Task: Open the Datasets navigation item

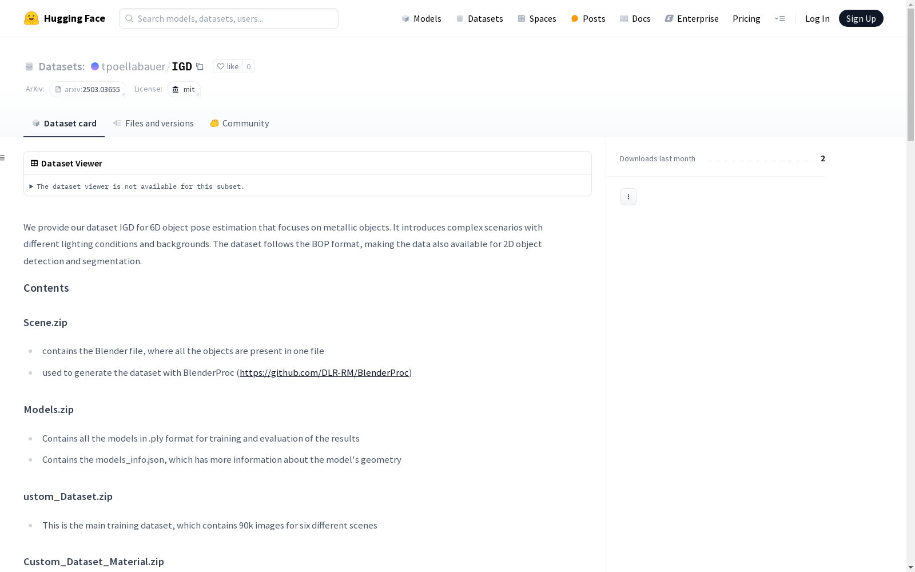Action: click(479, 18)
